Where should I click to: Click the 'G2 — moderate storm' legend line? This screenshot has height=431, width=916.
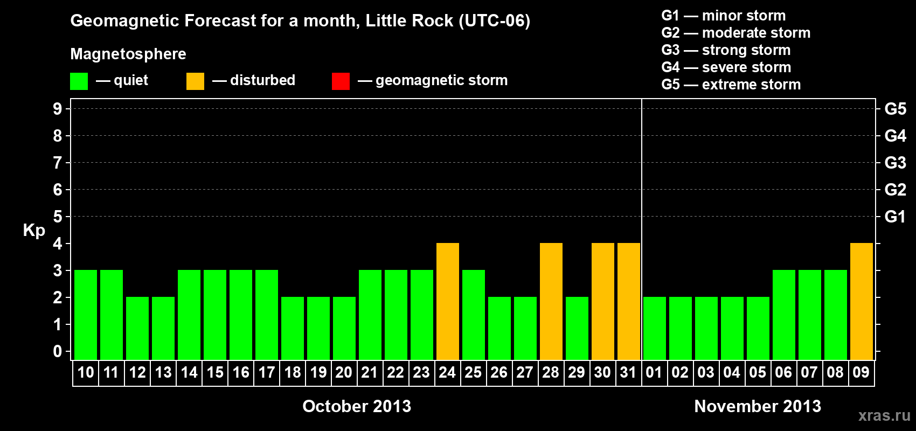736,33
